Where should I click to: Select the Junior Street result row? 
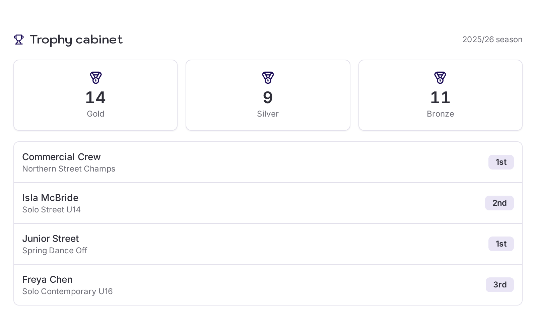tap(268, 244)
